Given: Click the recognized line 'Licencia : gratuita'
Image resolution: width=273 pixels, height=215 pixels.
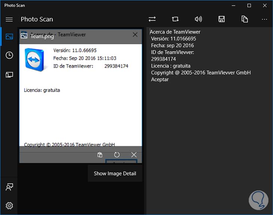Looking at the screenshot, I should point(171,66).
